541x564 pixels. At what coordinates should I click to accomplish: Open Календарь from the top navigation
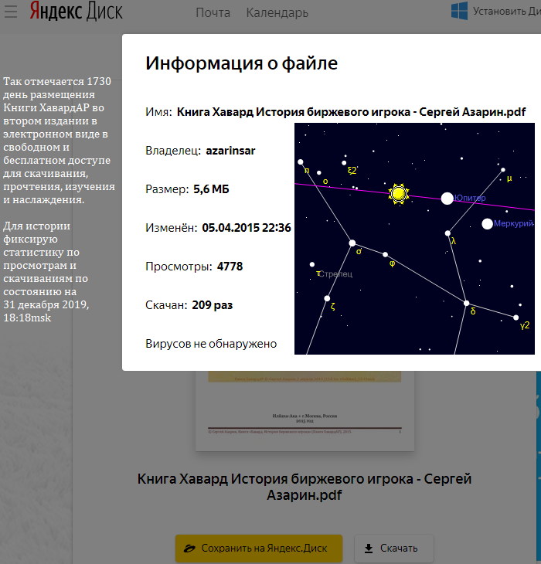point(277,12)
